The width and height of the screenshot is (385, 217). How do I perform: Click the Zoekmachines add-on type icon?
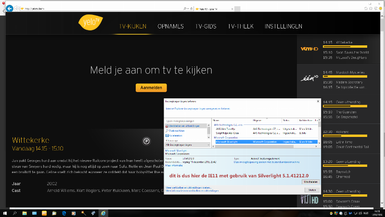[x=167, y=130]
